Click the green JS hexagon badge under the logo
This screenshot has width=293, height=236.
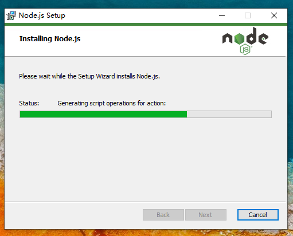pyautogui.click(x=245, y=49)
